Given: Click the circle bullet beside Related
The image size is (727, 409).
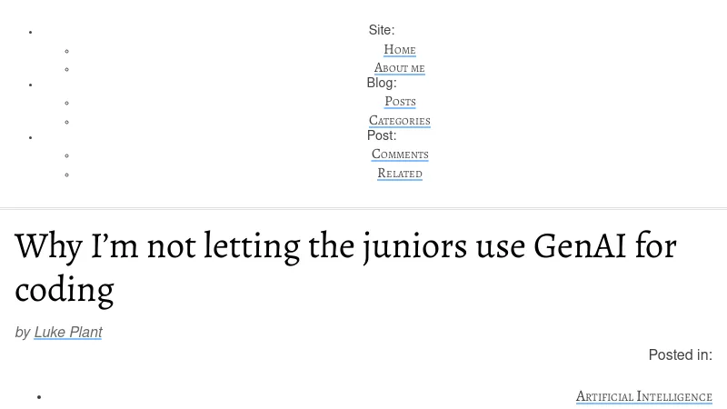Looking at the screenshot, I should pyautogui.click(x=67, y=175).
